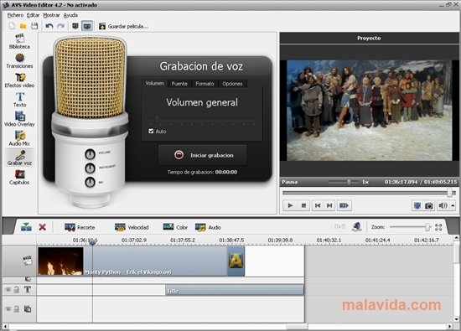This screenshot has width=461, height=331.
Task: Toggle lock on the overlay track
Action: [17, 309]
